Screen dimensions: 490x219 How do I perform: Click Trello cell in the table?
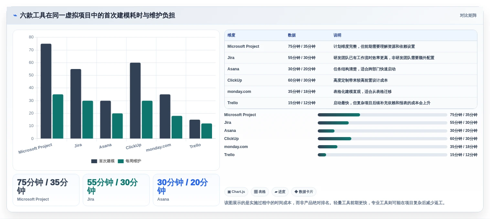point(233,103)
